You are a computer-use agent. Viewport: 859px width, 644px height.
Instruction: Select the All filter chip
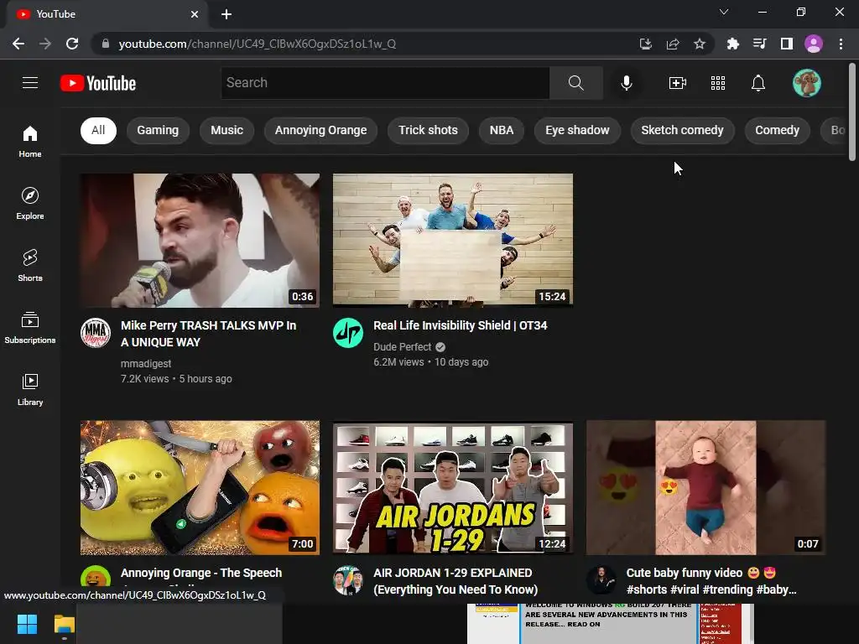coord(98,130)
